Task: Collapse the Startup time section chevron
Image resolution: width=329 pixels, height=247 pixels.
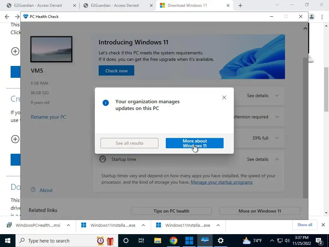Action: (x=277, y=159)
